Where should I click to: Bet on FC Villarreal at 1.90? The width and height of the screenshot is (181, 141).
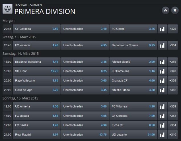tap(133, 106)
